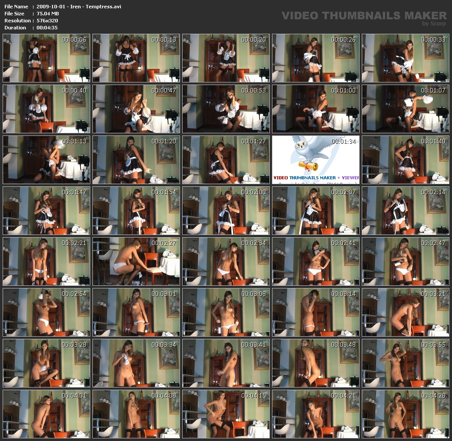Click the 'by Scorp' credit text

pos(434,24)
